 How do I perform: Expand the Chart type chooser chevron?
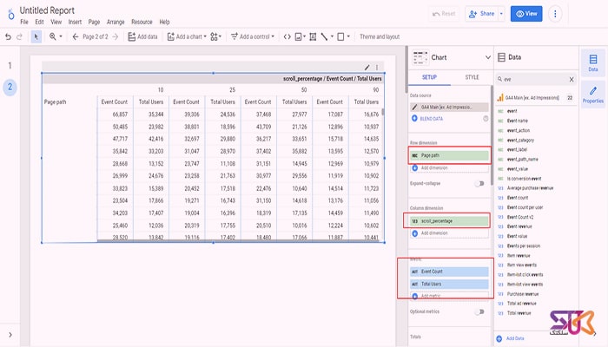pyautogui.click(x=487, y=57)
